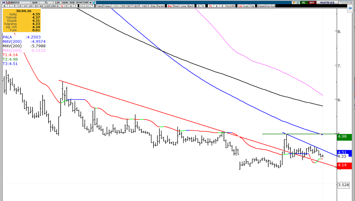The height and width of the screenshot is (201, 355).
Task: Click the 3.528 price axis box
Action: (x=344, y=185)
